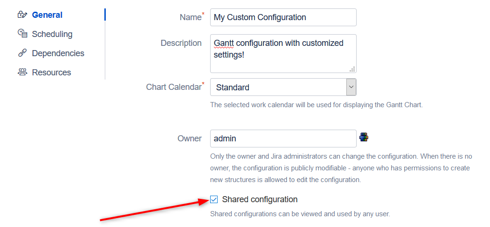Image resolution: width=490 pixels, height=227 pixels.
Task: Go to the Resources tab
Action: coord(51,73)
